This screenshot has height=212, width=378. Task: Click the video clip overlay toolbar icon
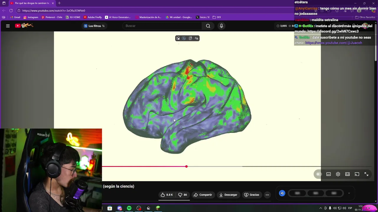184,38
